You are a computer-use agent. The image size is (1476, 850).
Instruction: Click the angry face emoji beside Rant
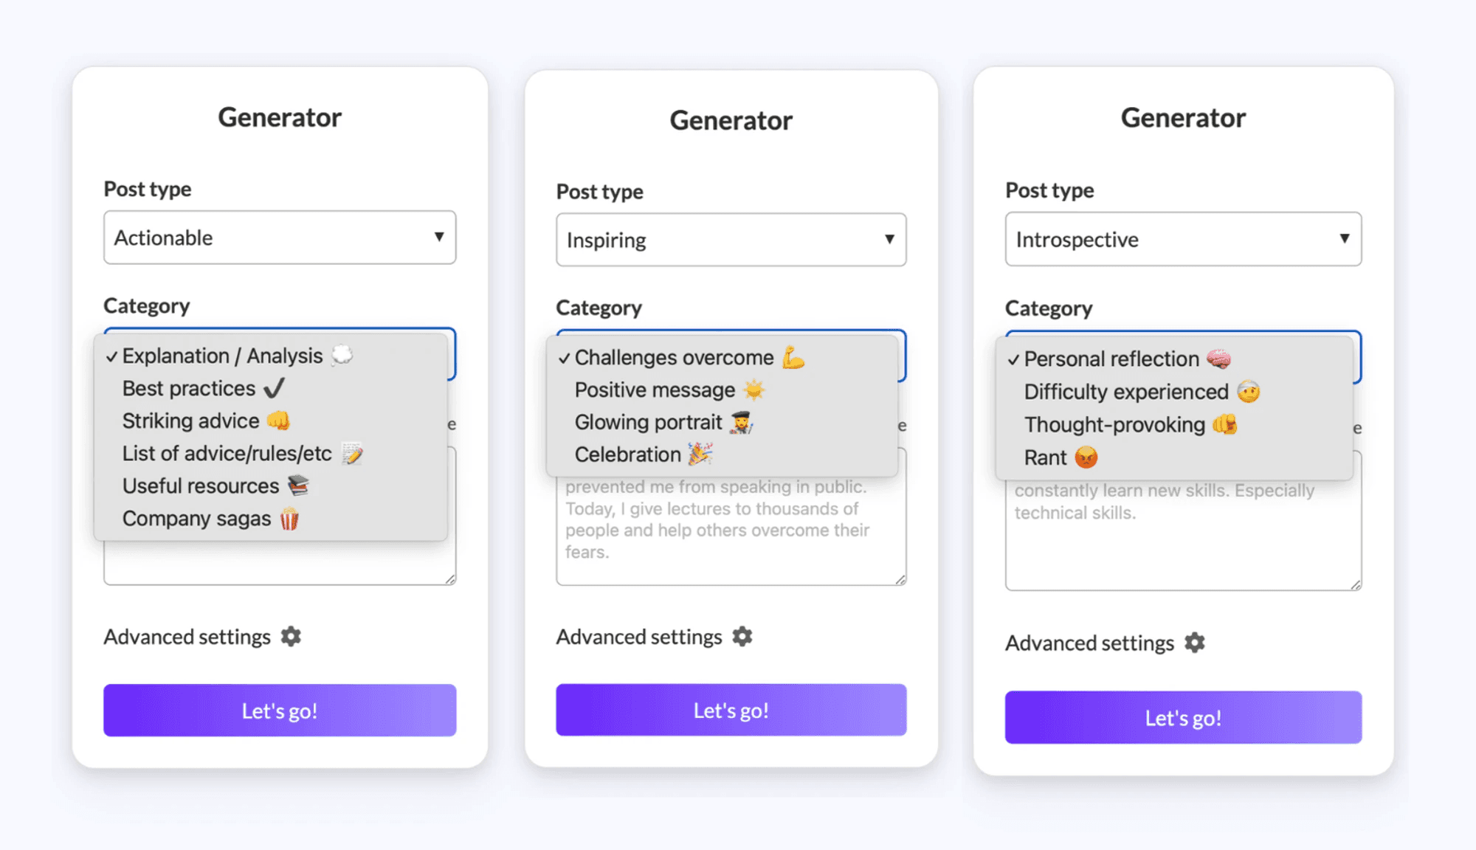pos(1086,457)
